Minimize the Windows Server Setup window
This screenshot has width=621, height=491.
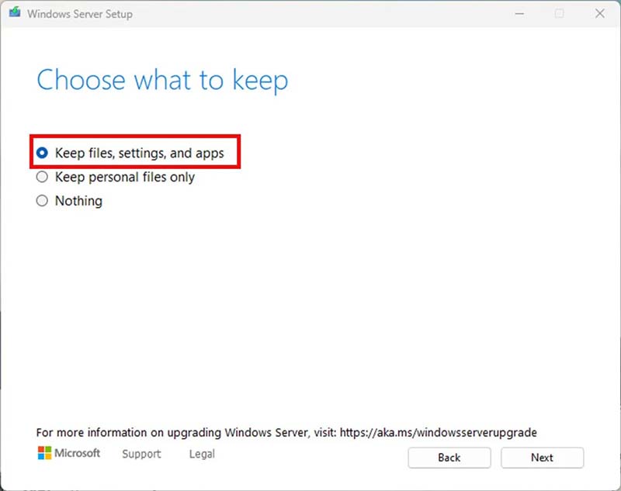[x=518, y=13]
